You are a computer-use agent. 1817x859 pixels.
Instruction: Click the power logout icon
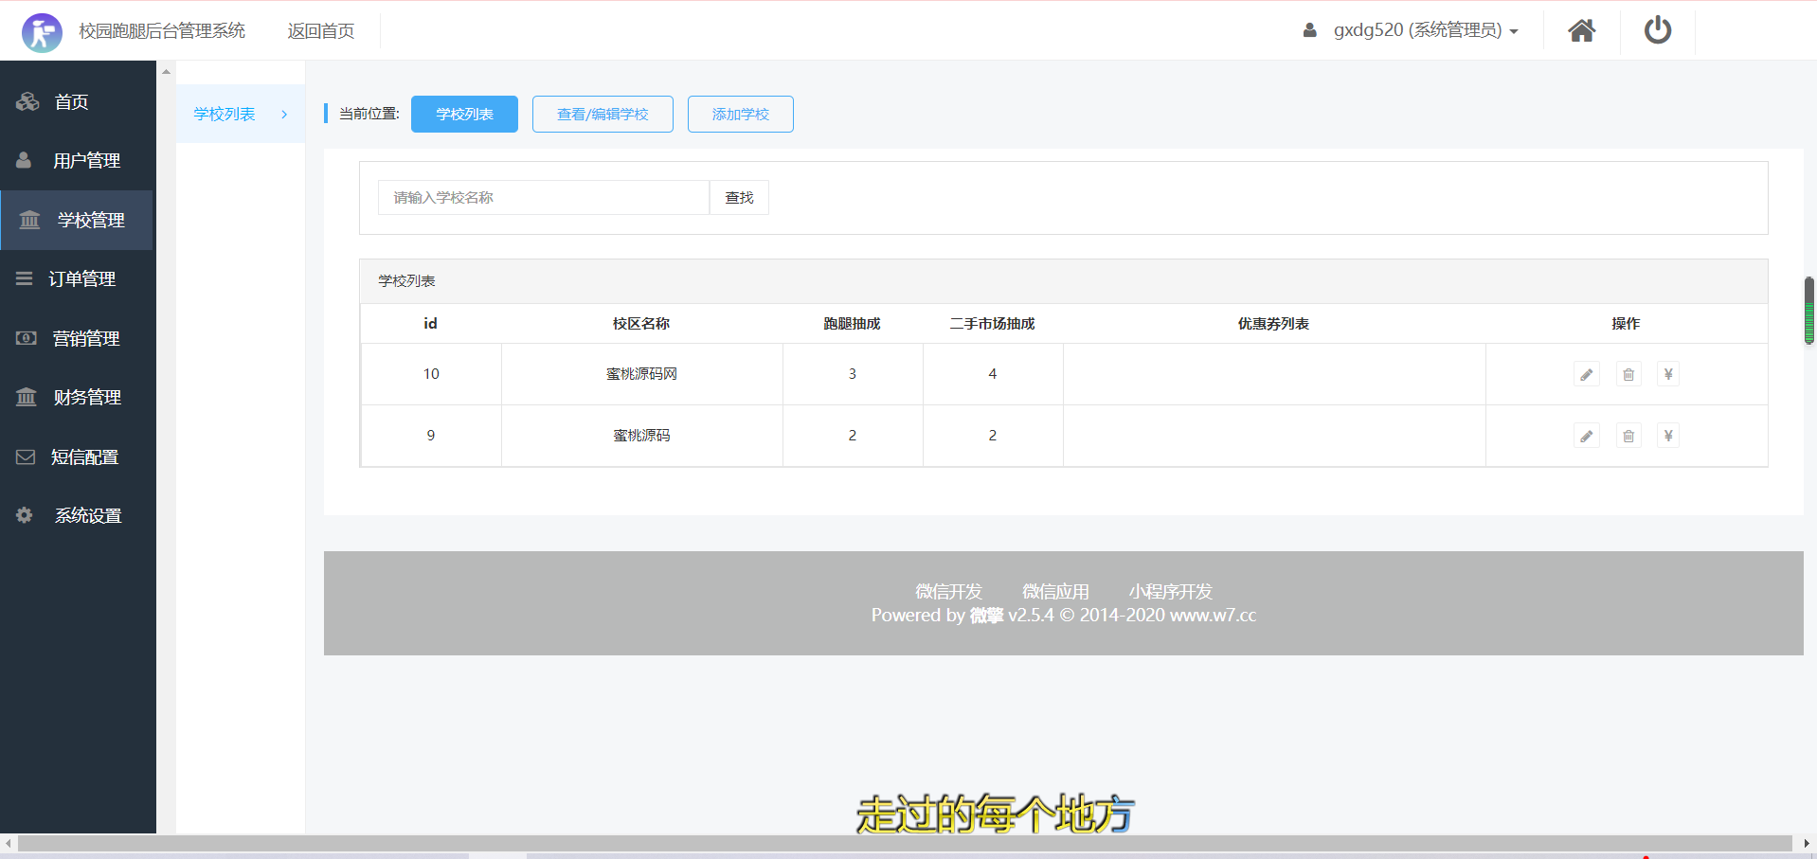pos(1657,31)
